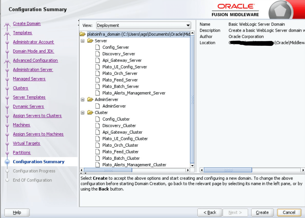Image resolution: width=305 pixels, height=218 pixels.
Task: Click the Plato_Orch_Cluster document icon
Action: (x=98, y=145)
